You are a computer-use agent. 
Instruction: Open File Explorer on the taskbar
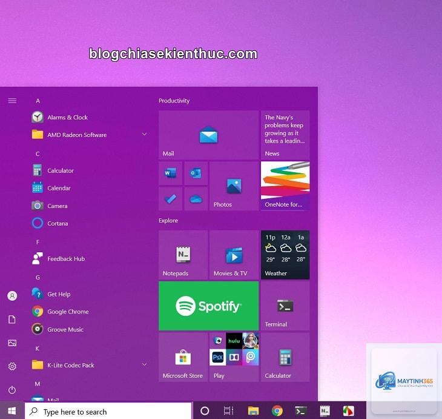coord(253,411)
